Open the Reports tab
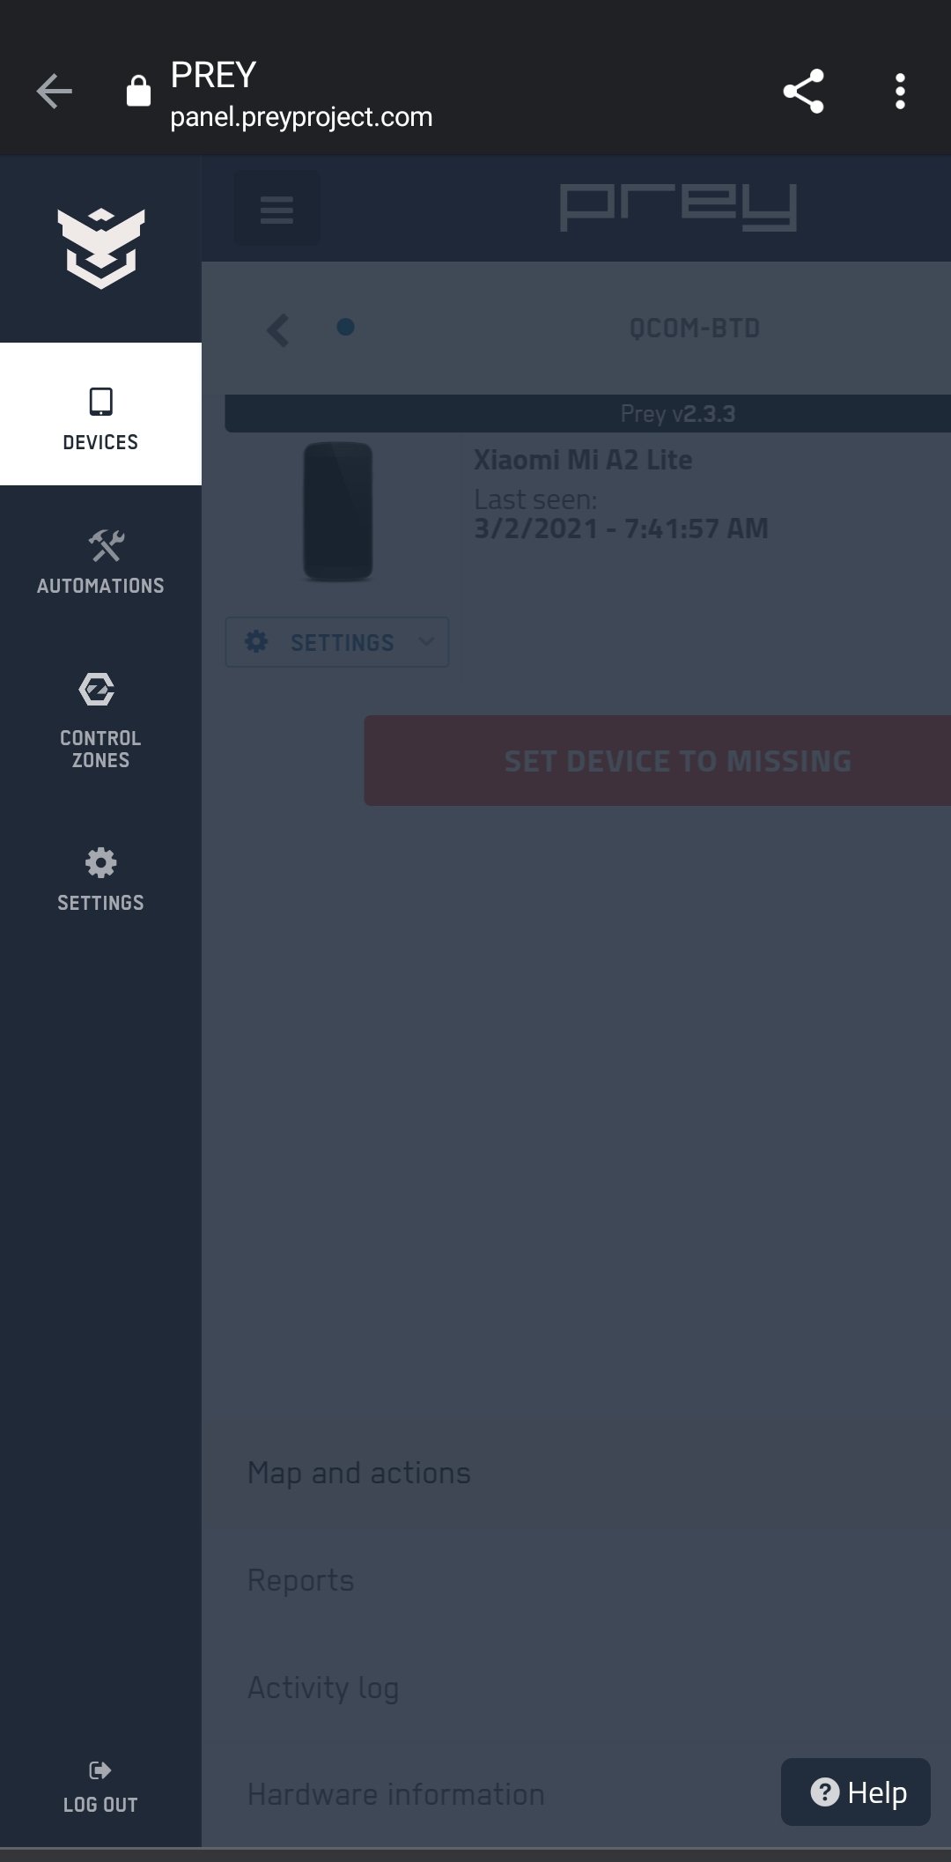 (x=301, y=1580)
